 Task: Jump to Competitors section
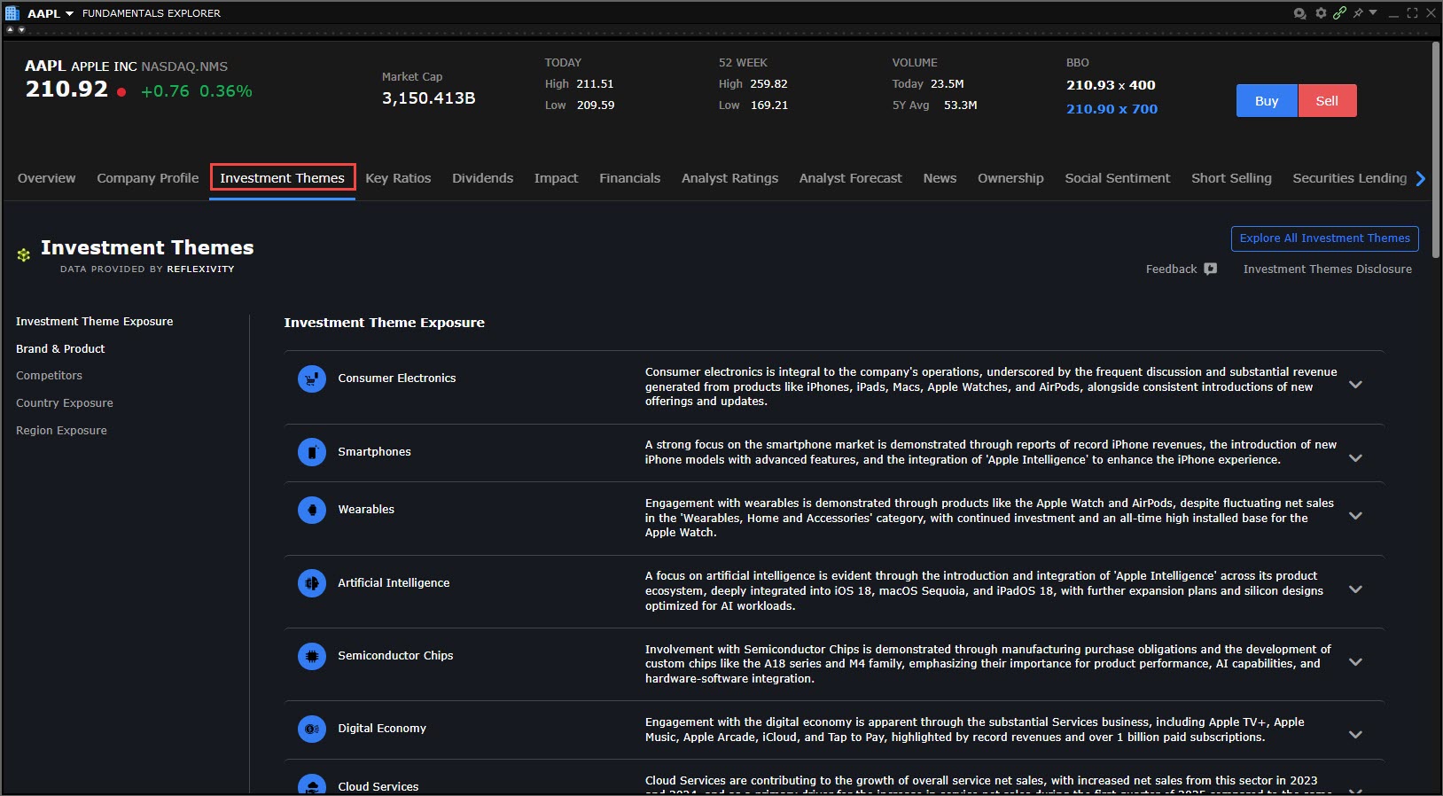coord(50,376)
